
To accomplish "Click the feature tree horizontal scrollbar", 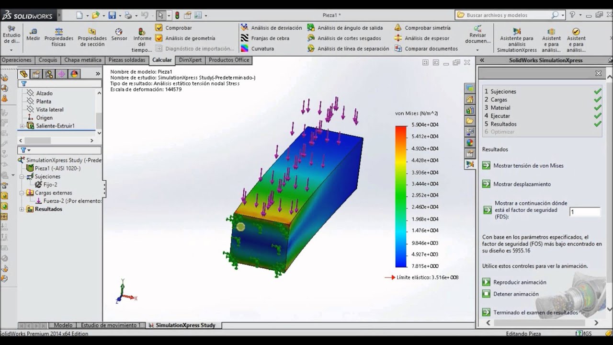I will [38, 140].
